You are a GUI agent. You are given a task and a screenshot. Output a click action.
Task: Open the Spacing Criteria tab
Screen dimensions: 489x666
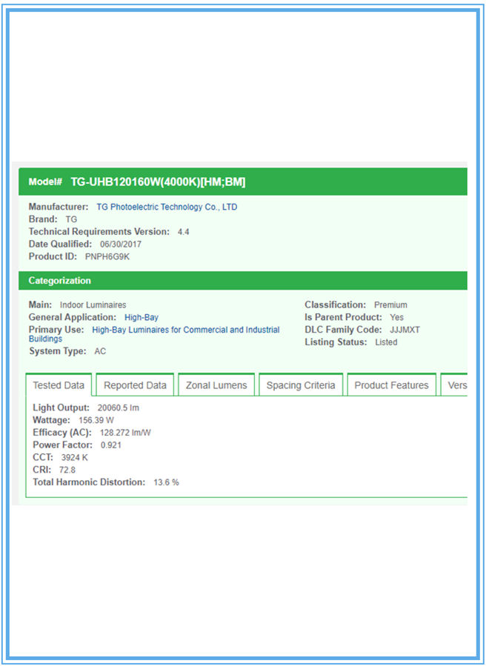pos(301,384)
